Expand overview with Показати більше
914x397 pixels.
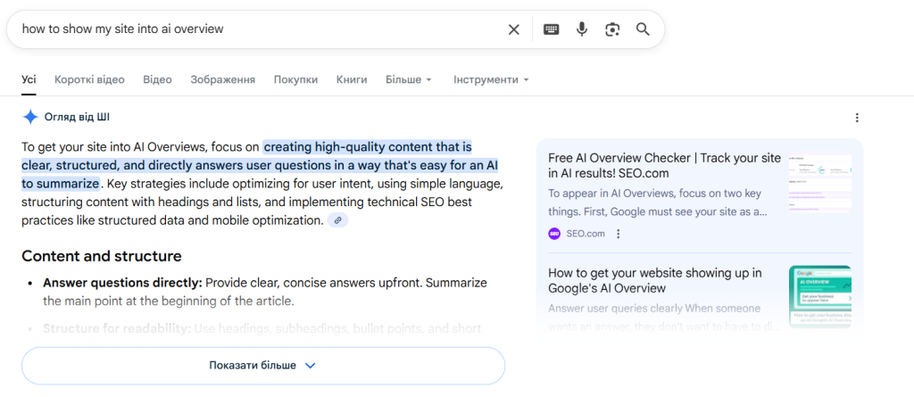[263, 366]
